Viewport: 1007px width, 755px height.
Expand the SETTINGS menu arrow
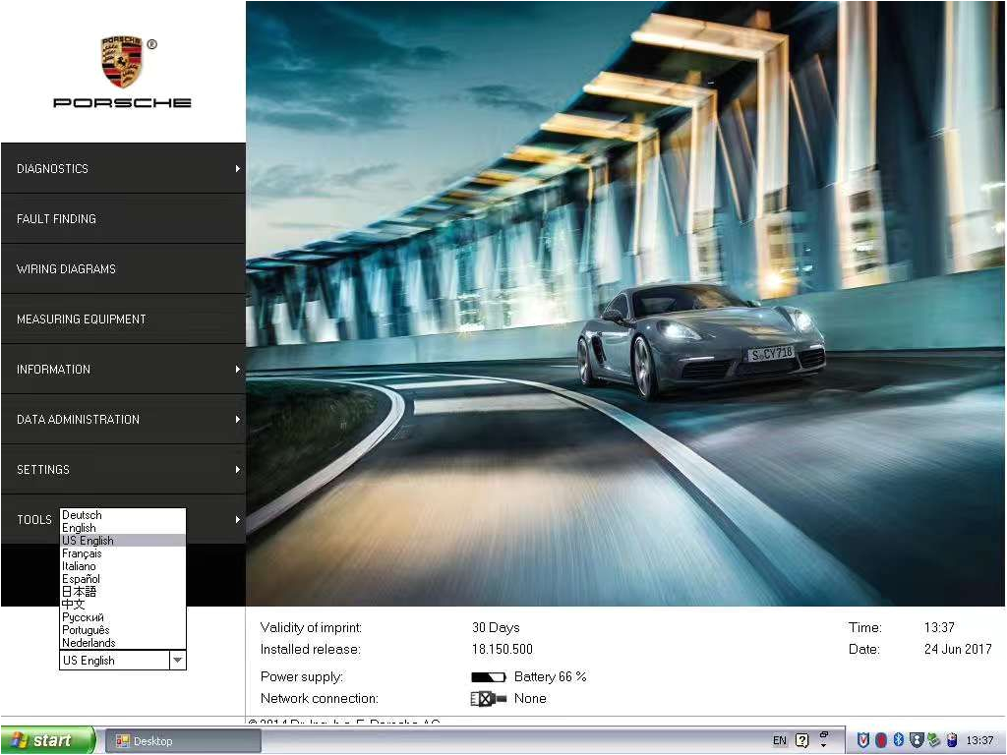coord(237,469)
